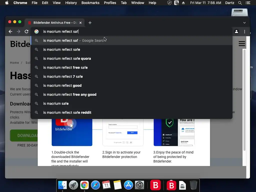Open the Bitdefender page hamburger menu
Image resolution: width=256 pixels, height=192 pixels.
(x=242, y=43)
